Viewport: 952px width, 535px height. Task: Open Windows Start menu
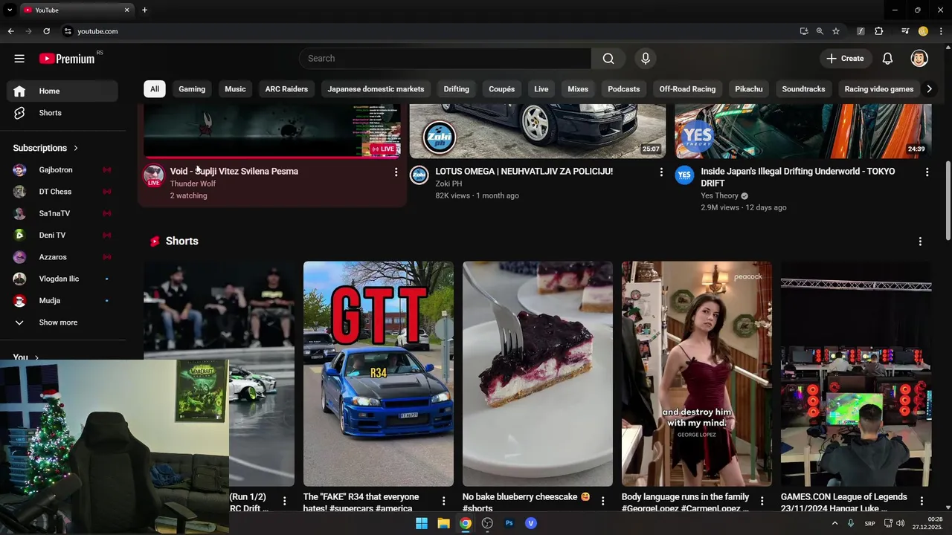pyautogui.click(x=422, y=523)
